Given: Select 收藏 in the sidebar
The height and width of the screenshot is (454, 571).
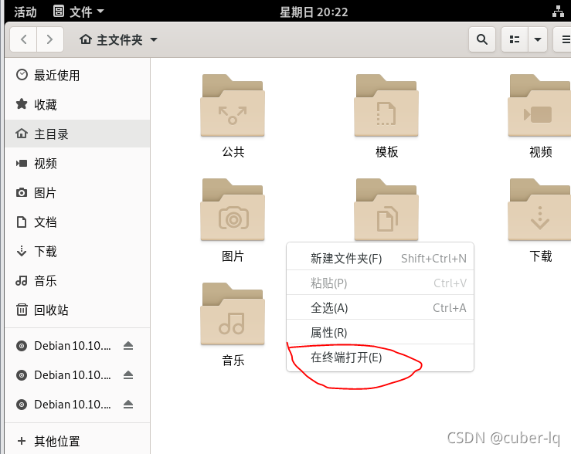Looking at the screenshot, I should tap(77, 105).
